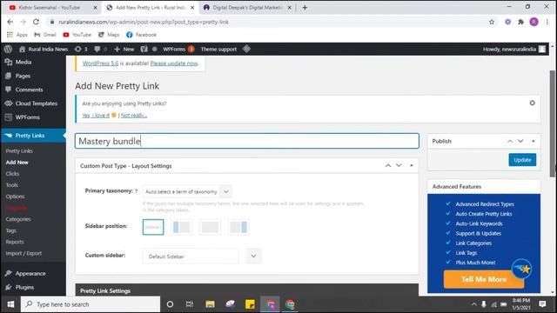Open a new browser tab with plus button
The height and width of the screenshot is (313, 557).
point(305,8)
